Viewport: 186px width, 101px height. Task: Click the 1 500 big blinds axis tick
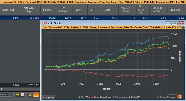click(174, 34)
